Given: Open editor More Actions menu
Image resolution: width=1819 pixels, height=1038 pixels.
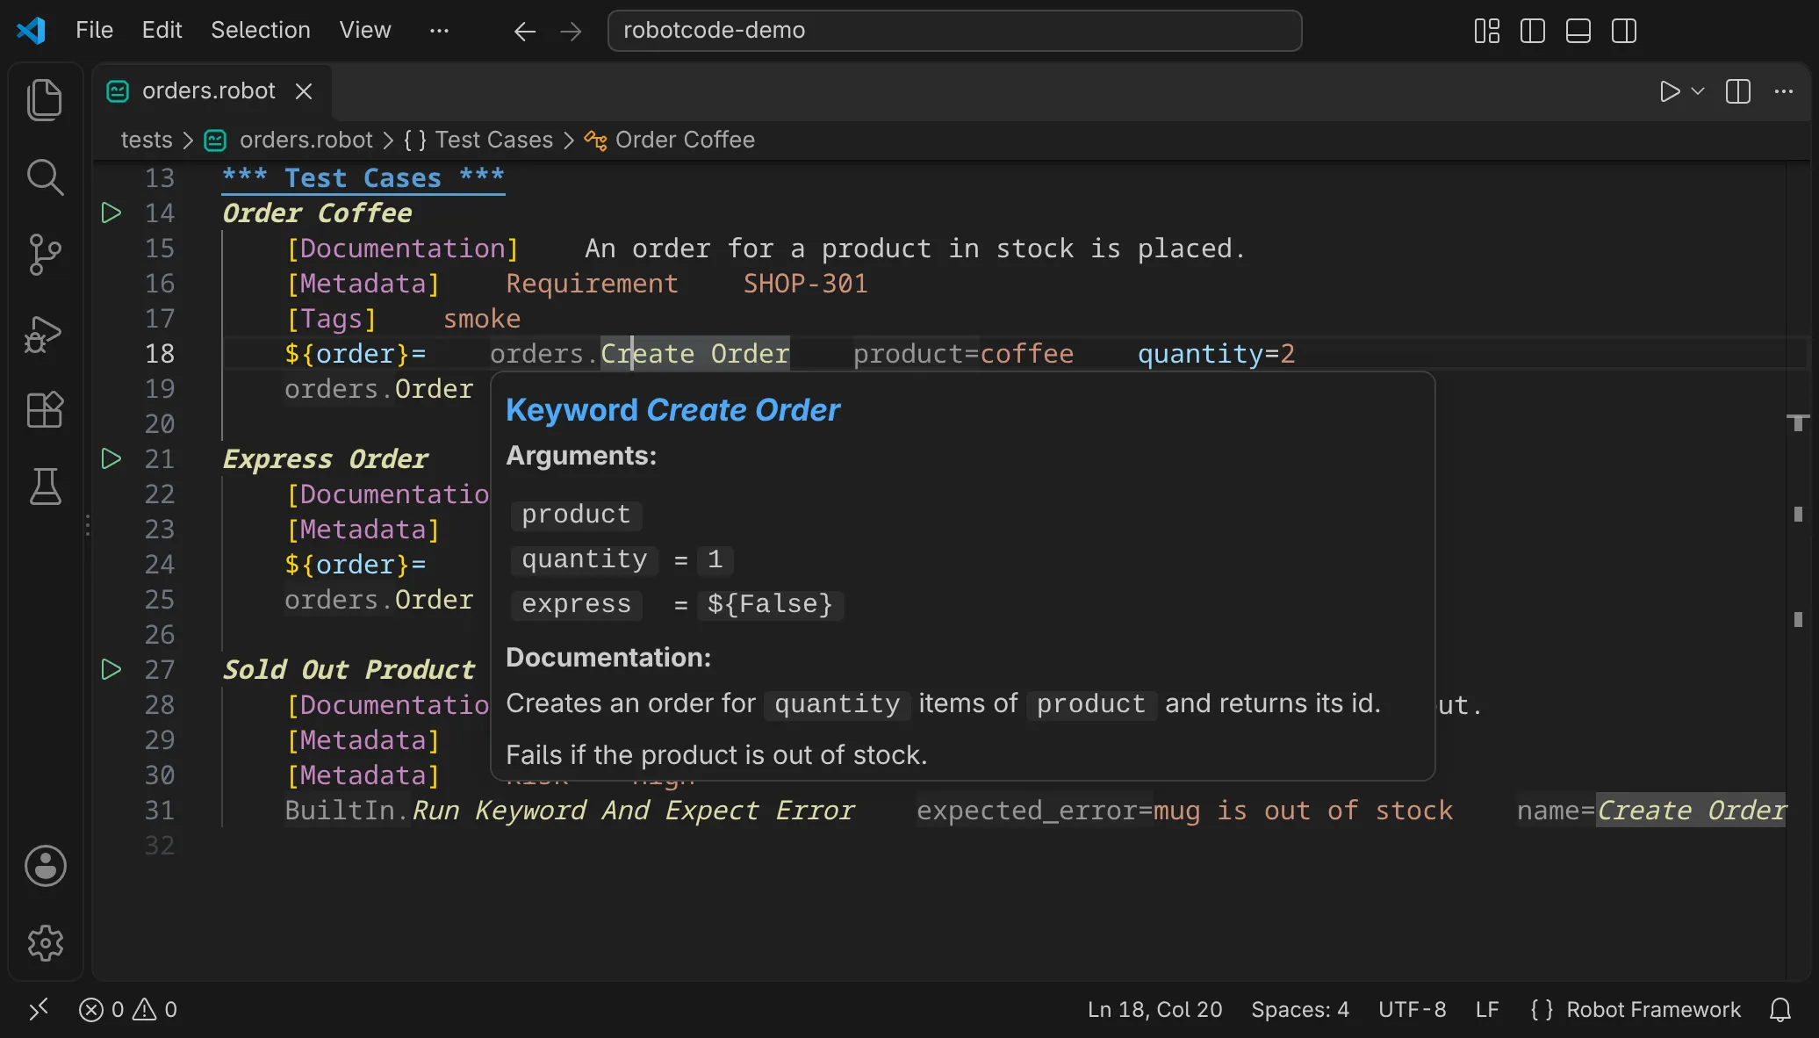Looking at the screenshot, I should click(1783, 91).
